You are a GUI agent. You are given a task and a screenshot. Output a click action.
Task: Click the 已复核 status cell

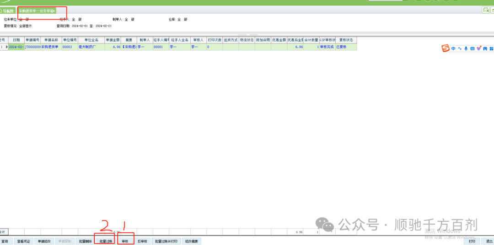click(x=346, y=47)
